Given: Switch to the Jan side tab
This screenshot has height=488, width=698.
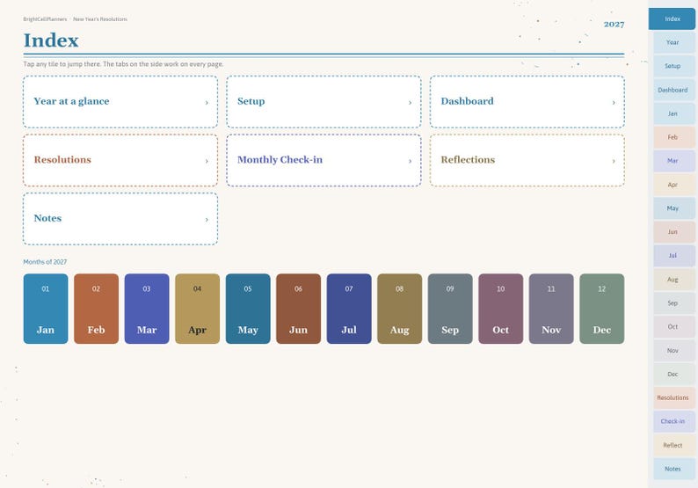Looking at the screenshot, I should pos(674,113).
